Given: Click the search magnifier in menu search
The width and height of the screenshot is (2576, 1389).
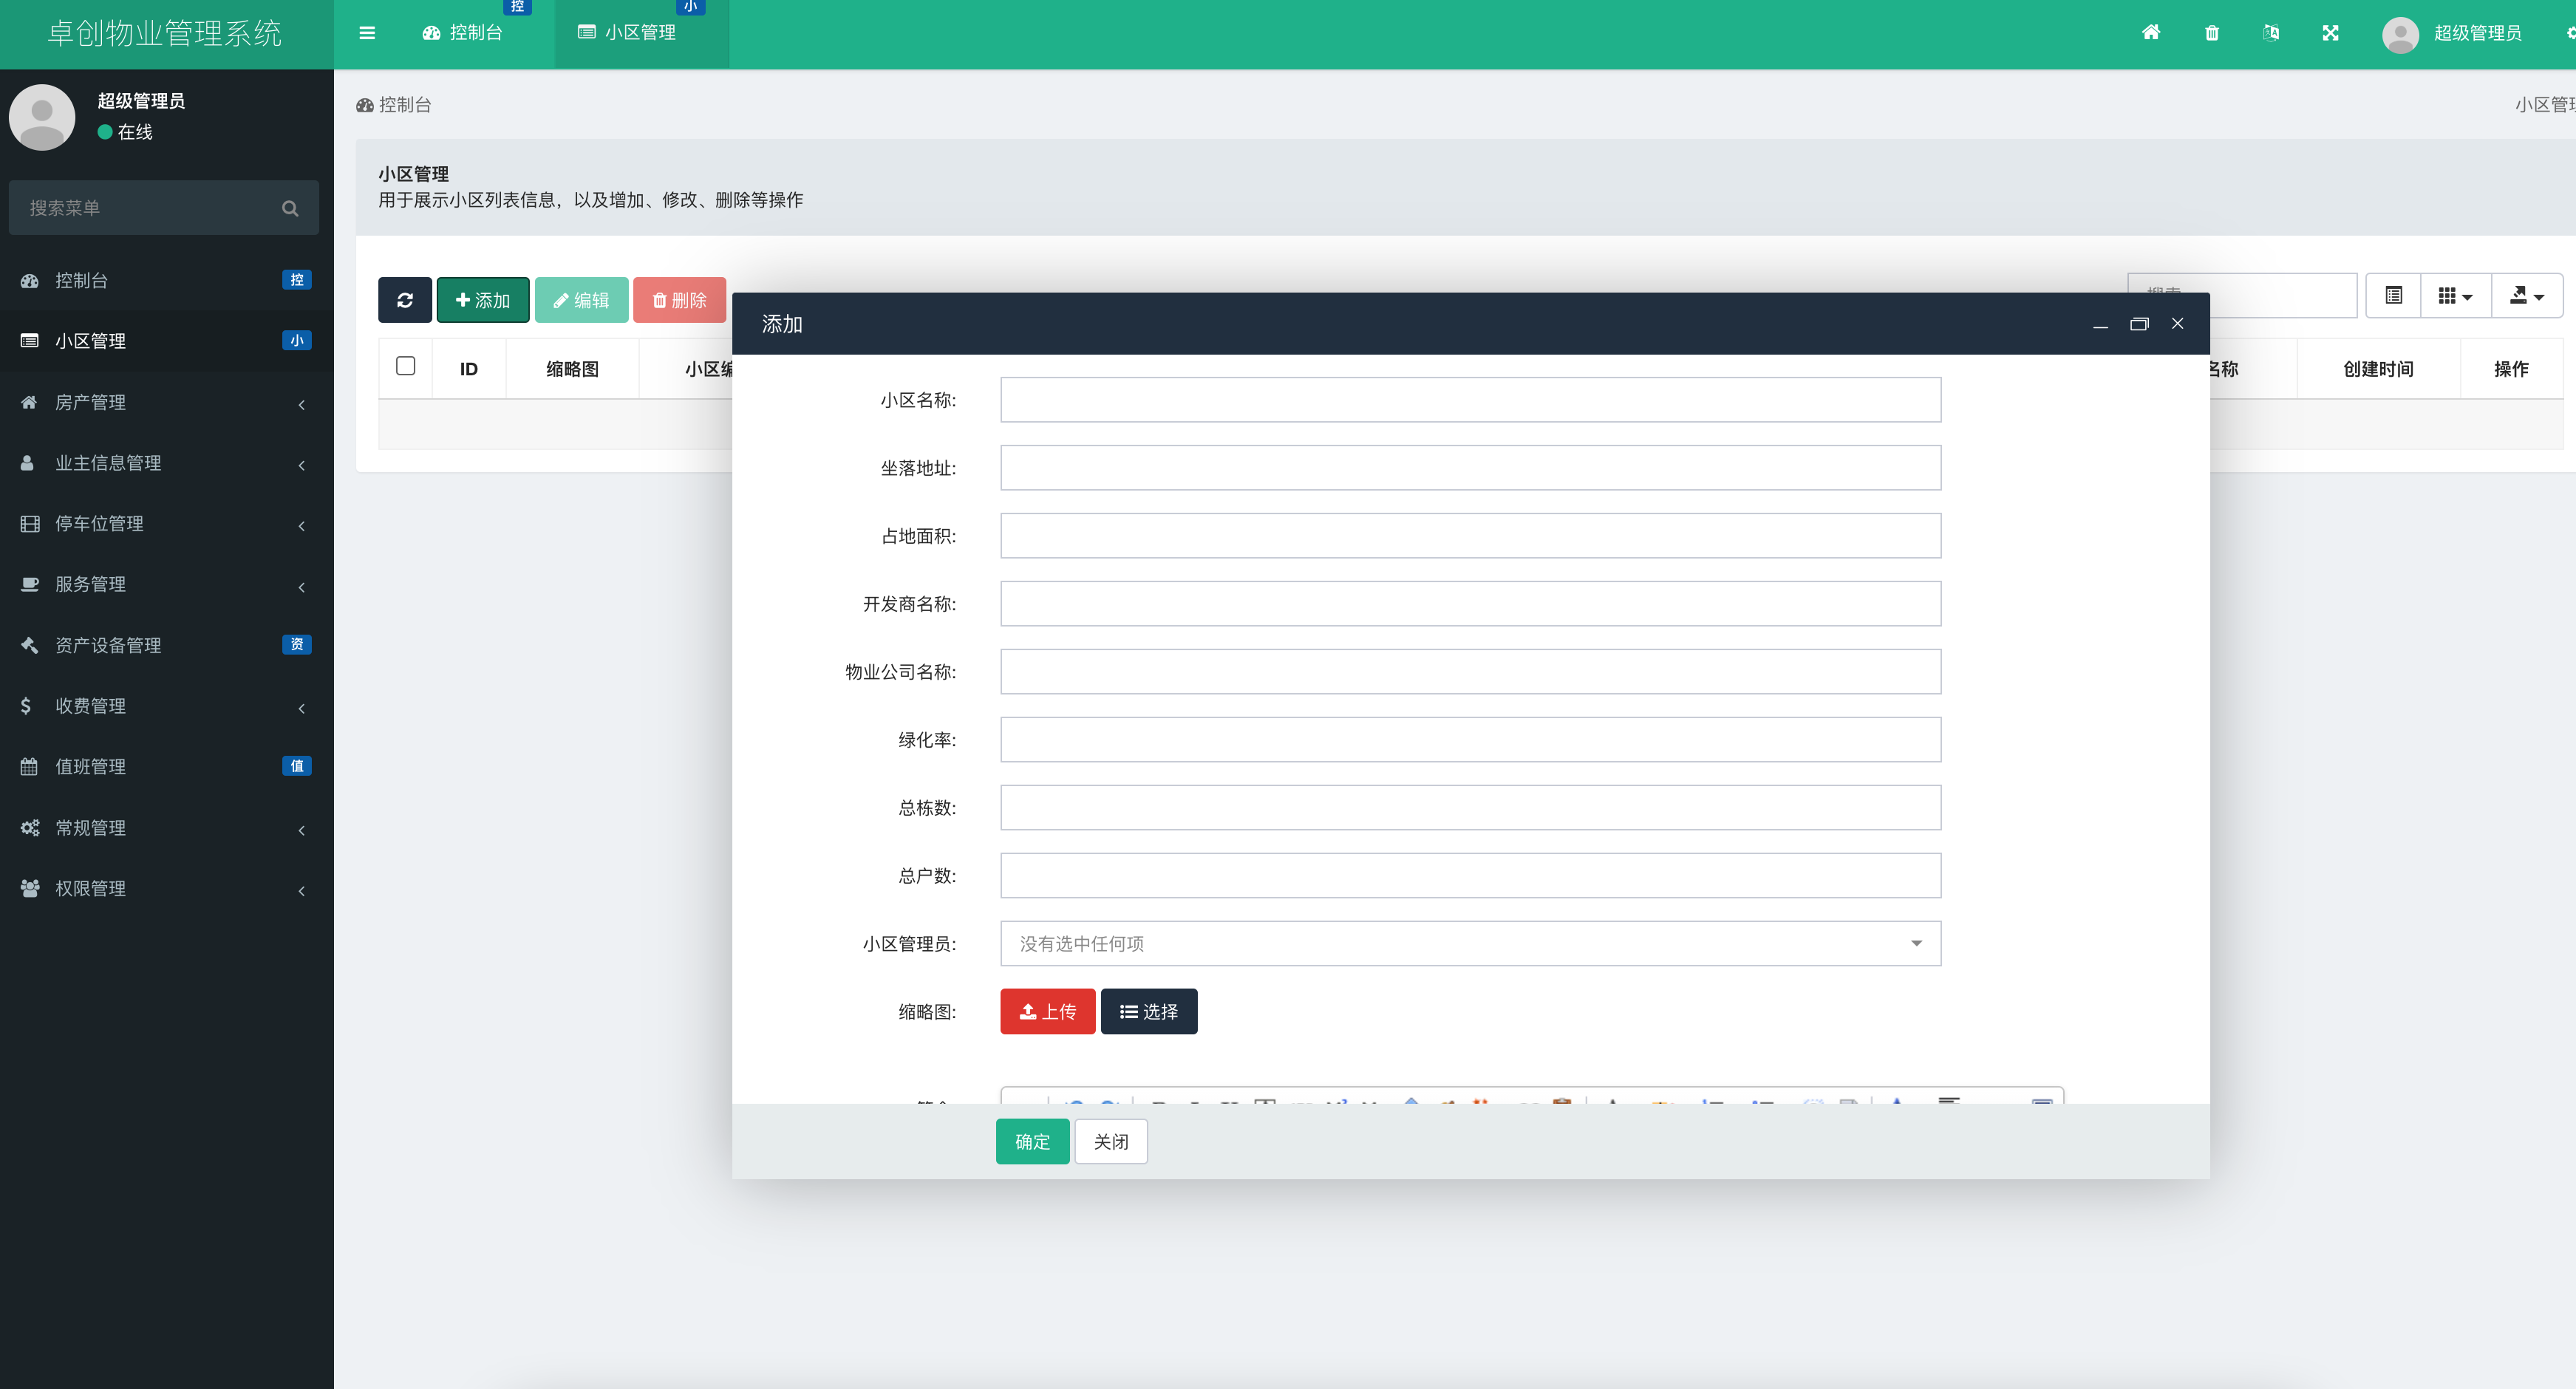Looking at the screenshot, I should point(290,208).
